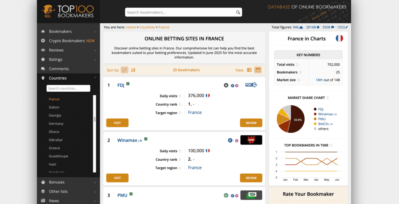Image resolution: width=399 pixels, height=204 pixels.
Task: Click help icon beside Winamax Daily visits
Action: pos(180,151)
